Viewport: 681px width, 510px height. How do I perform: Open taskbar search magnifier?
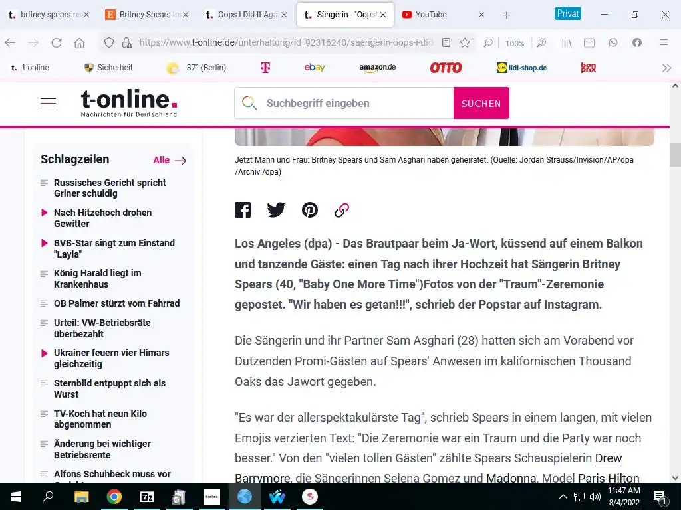[48, 497]
